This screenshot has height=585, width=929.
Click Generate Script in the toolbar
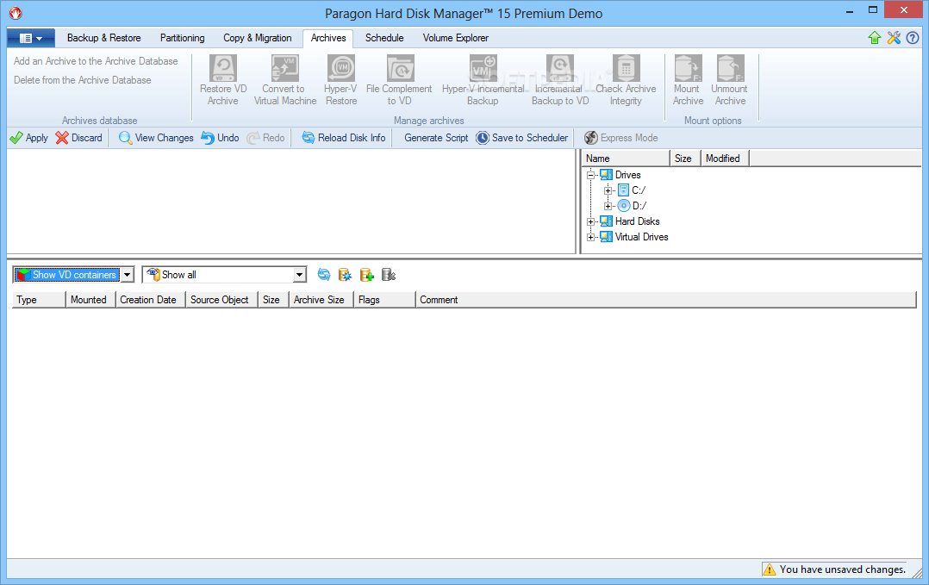(436, 138)
